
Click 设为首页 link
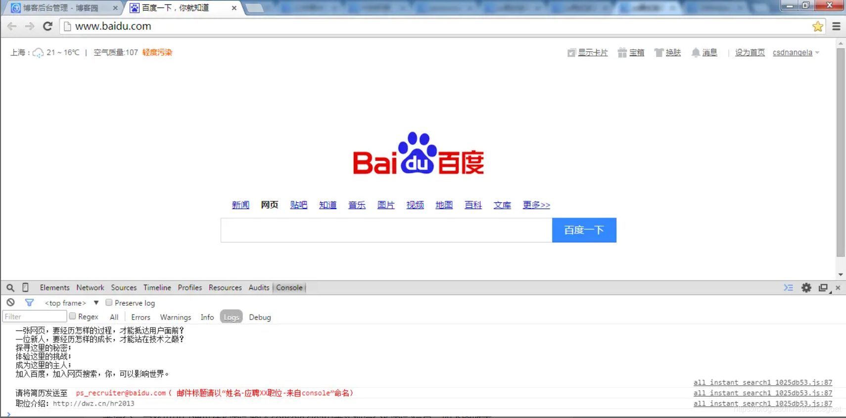750,52
